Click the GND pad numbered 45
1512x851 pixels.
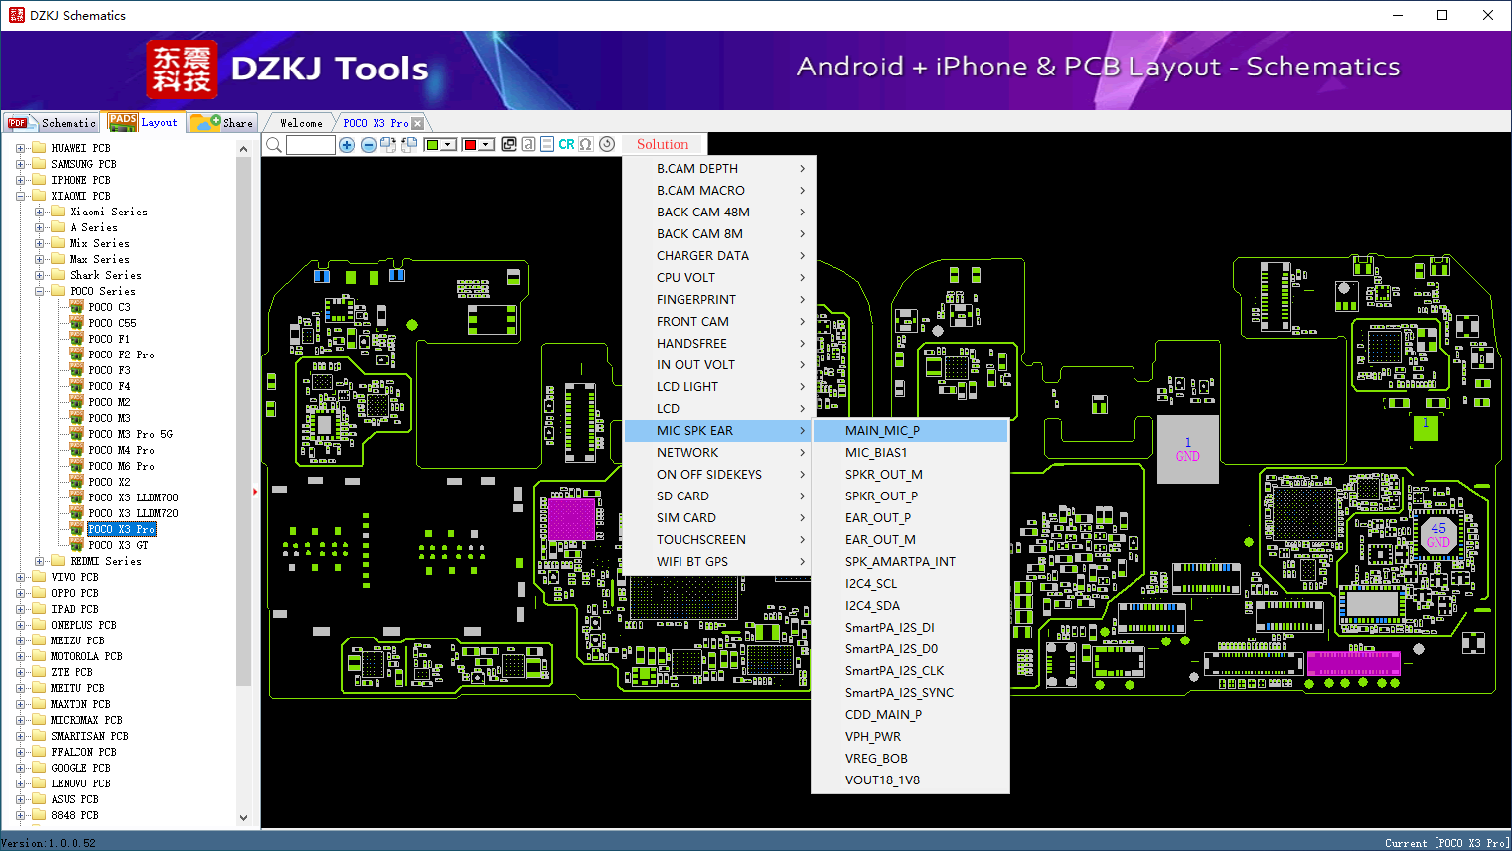(x=1438, y=535)
